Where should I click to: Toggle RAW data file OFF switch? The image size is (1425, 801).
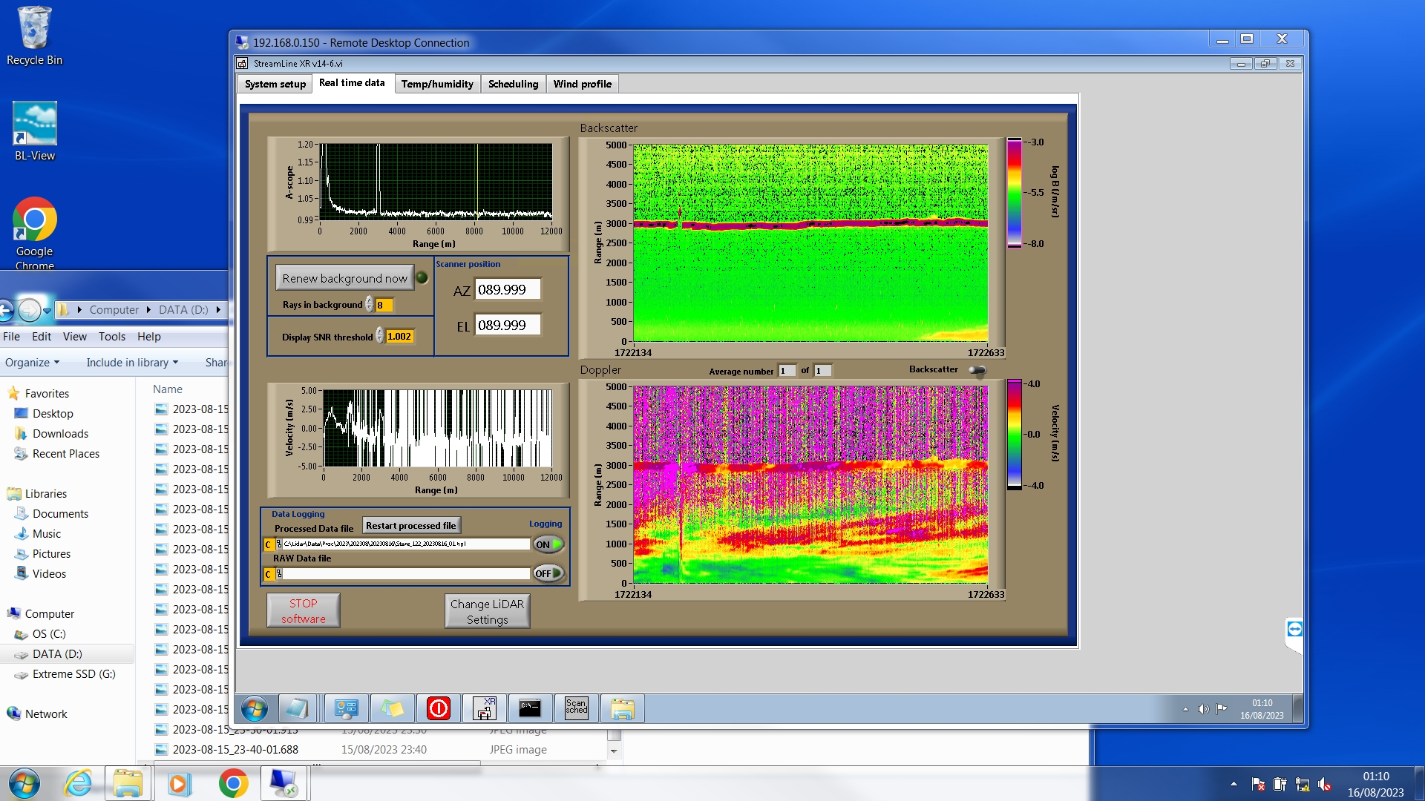(x=548, y=573)
